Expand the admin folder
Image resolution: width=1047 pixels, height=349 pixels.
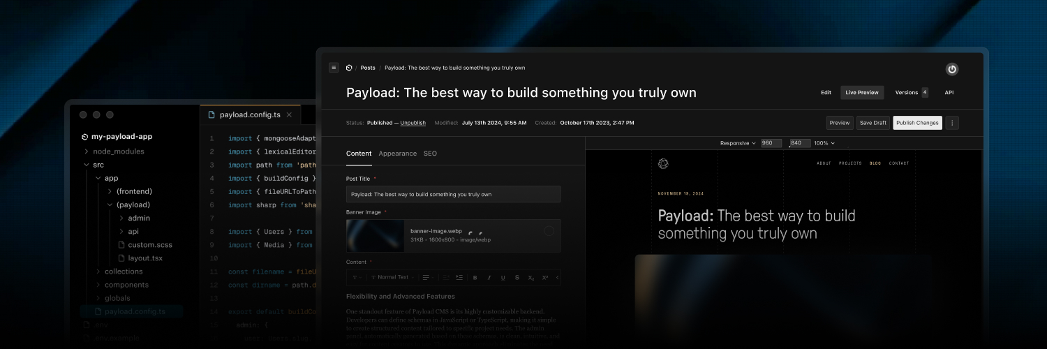point(121,218)
